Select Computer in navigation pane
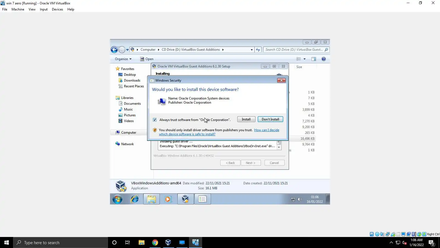The image size is (440, 248). pyautogui.click(x=126, y=133)
